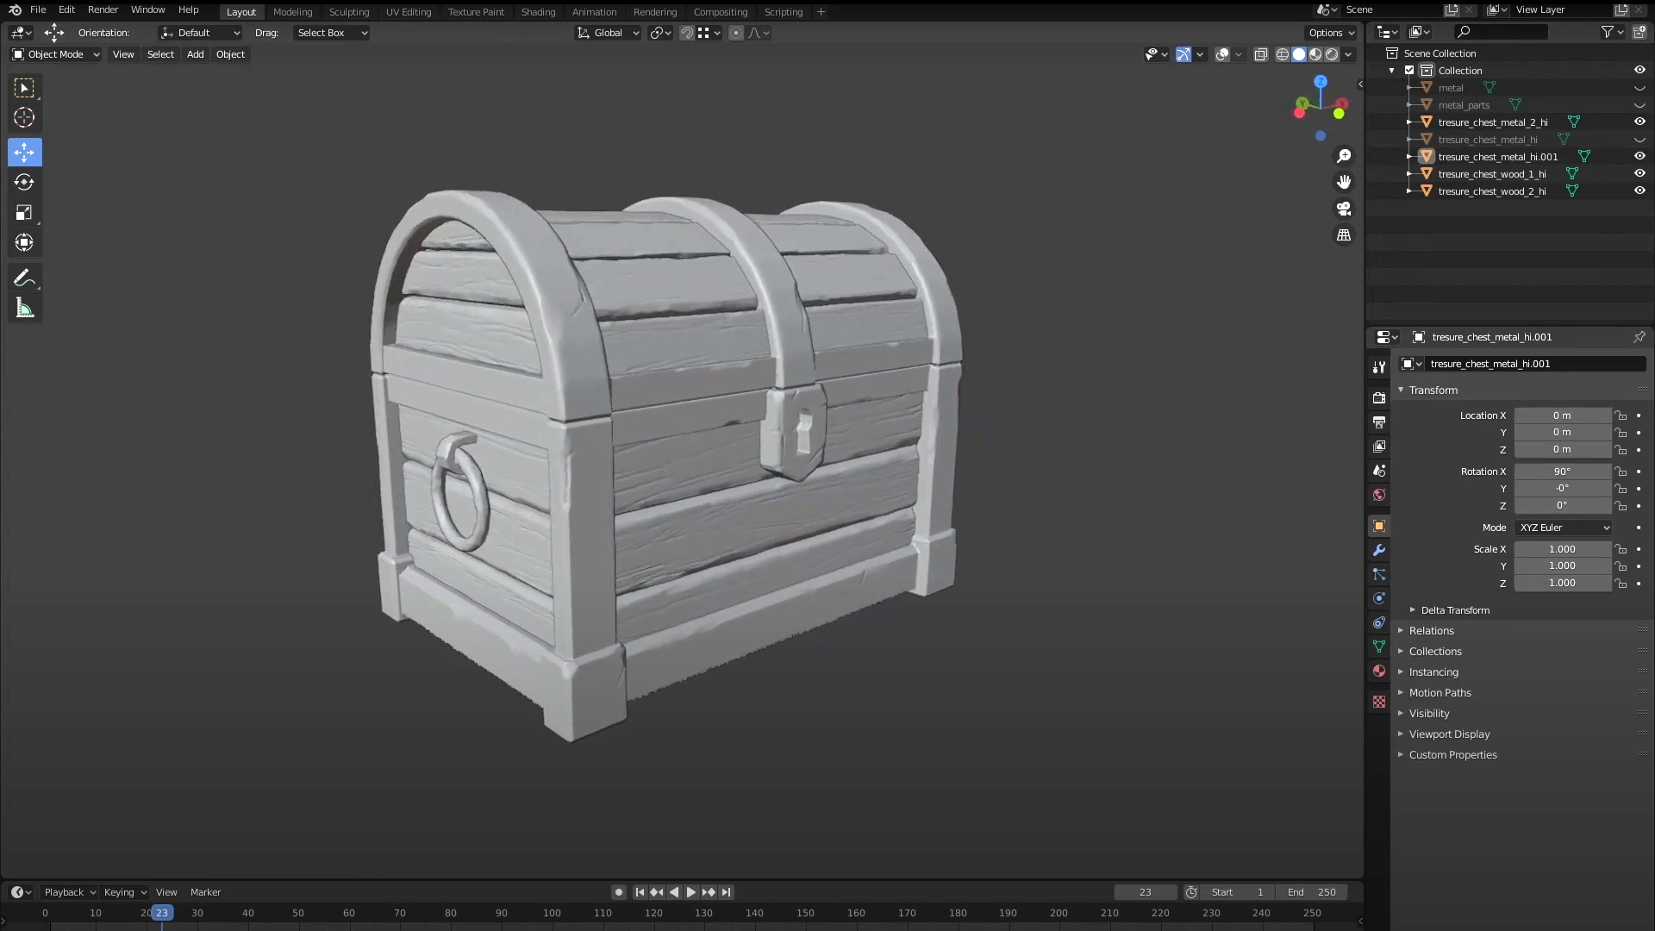Switch to perspective/orthographic grid view
1655x931 pixels.
click(x=1344, y=235)
